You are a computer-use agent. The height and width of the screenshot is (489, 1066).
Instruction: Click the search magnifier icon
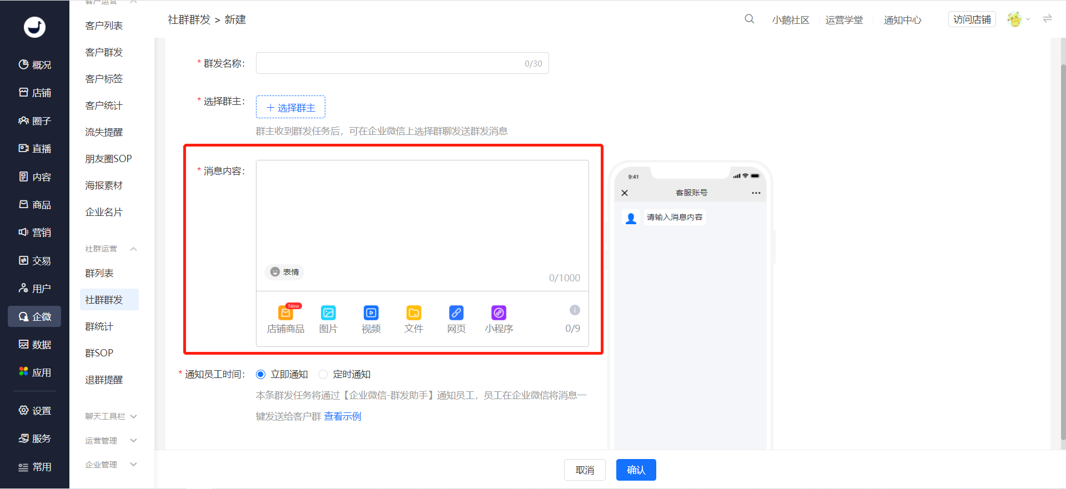749,19
